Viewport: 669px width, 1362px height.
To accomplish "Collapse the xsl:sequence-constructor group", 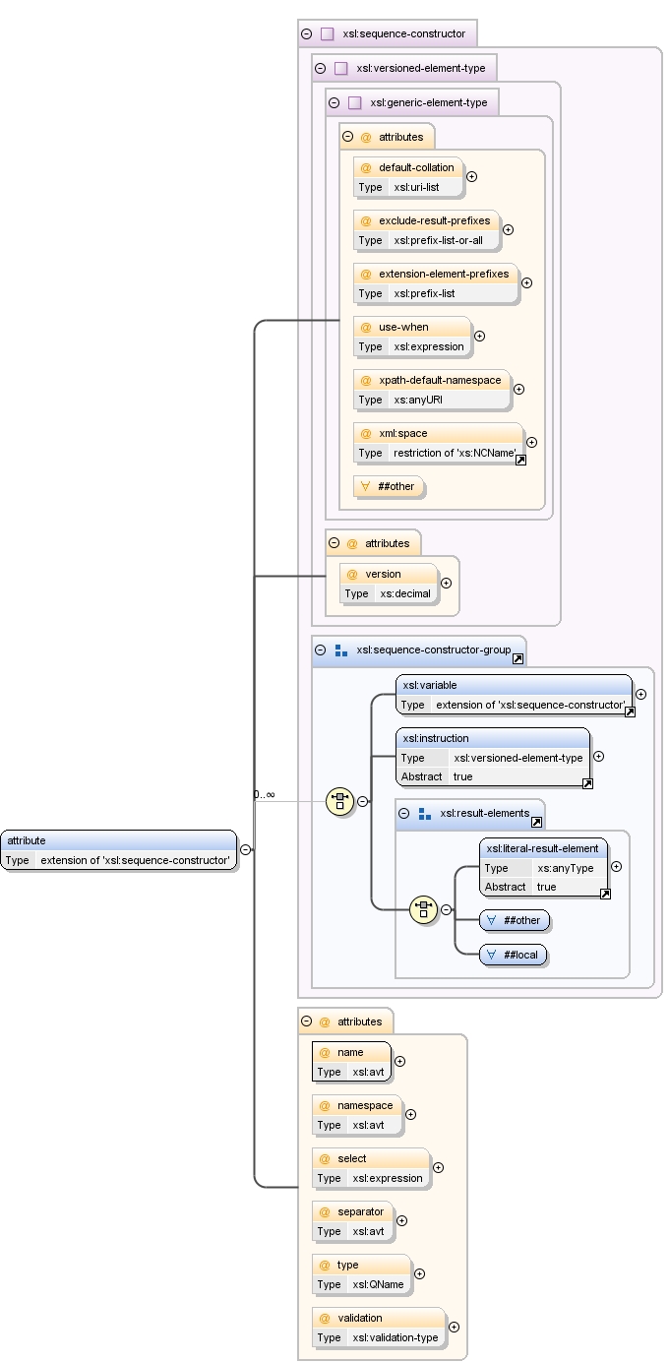I will [307, 33].
